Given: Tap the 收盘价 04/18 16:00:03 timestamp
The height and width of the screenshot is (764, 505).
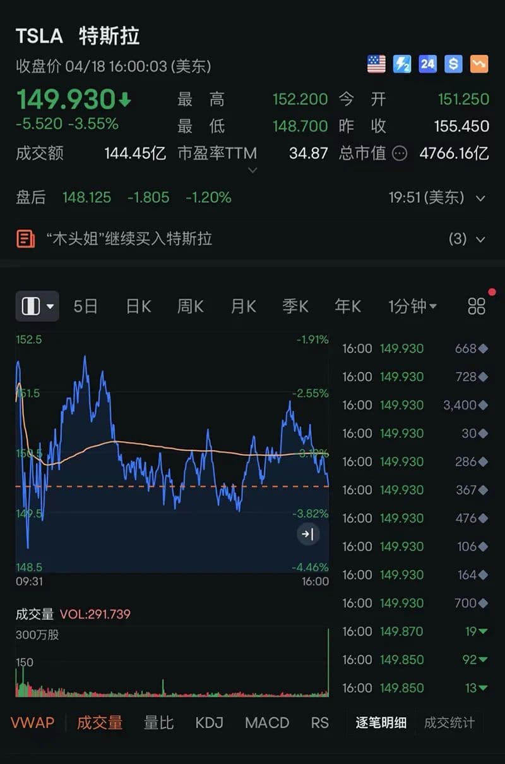Looking at the screenshot, I should (x=114, y=66).
